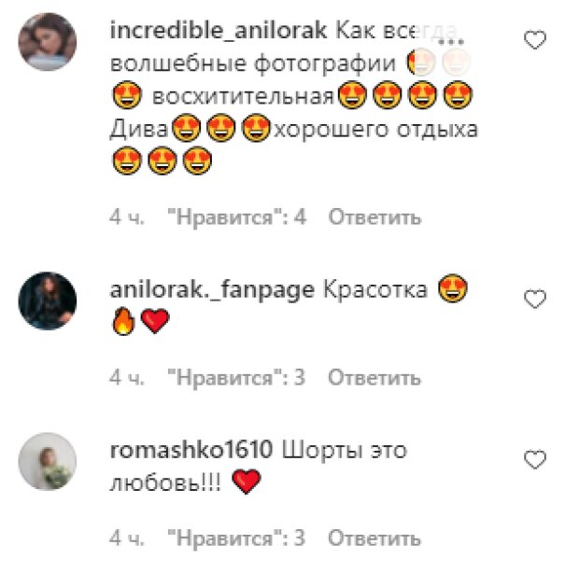579x573 pixels.
Task: View likes "Нравится": 4 on first comment
Action: 237,217
